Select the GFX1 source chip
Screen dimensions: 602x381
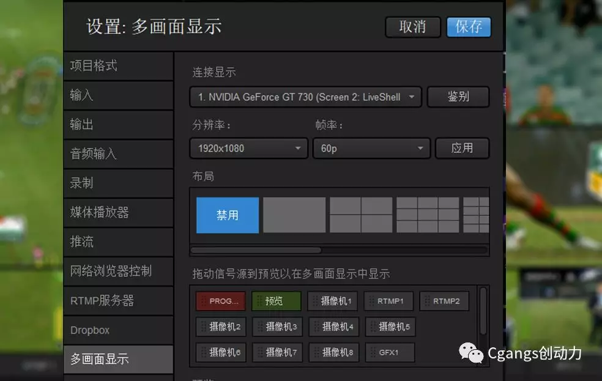tap(390, 352)
